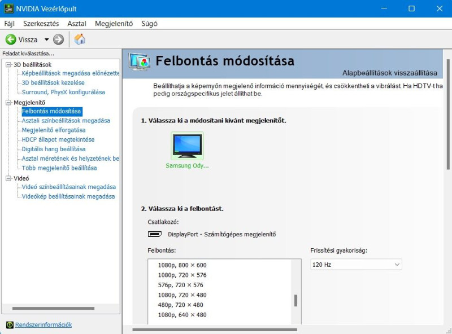This screenshot has height=334, width=452.
Task: Collapse the 3D beállítások tree node
Action: tap(8, 64)
